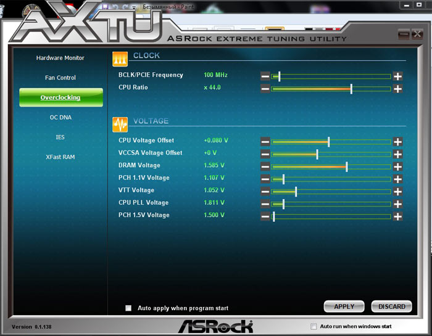Select the IES sidebar item
The image size is (432, 336).
pyautogui.click(x=60, y=137)
